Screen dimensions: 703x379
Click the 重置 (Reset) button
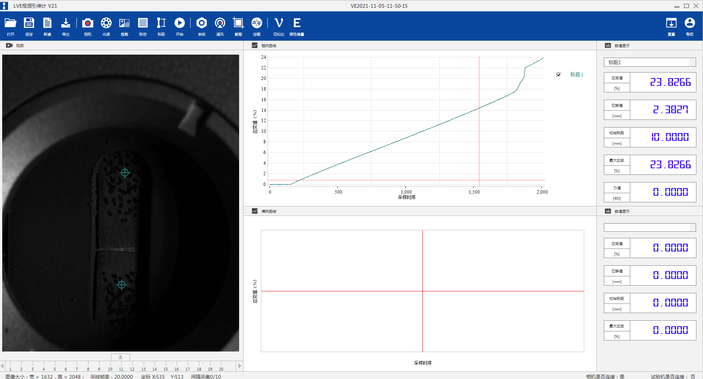tap(671, 23)
